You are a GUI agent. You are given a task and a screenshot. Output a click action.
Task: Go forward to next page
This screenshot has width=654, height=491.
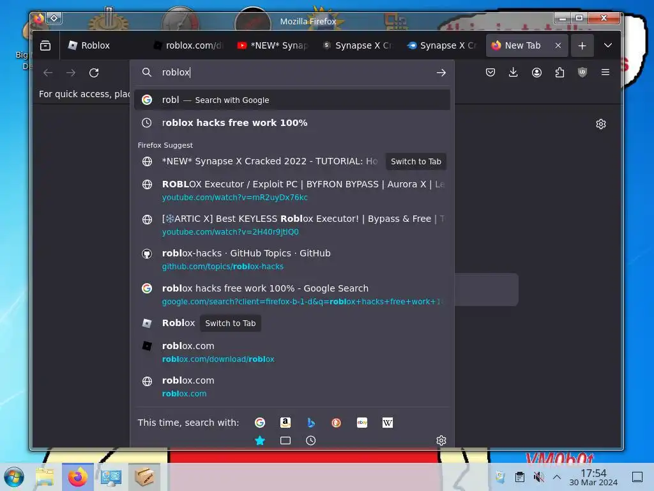click(71, 73)
